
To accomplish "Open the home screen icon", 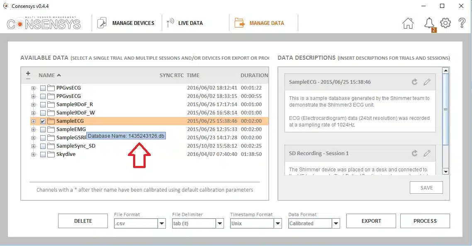I will coord(408,23).
